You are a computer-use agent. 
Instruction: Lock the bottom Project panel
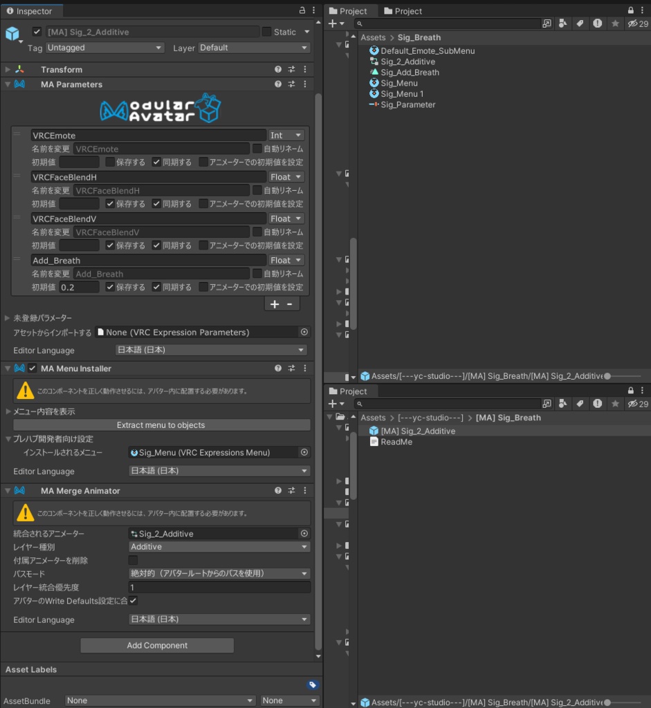[x=631, y=390]
